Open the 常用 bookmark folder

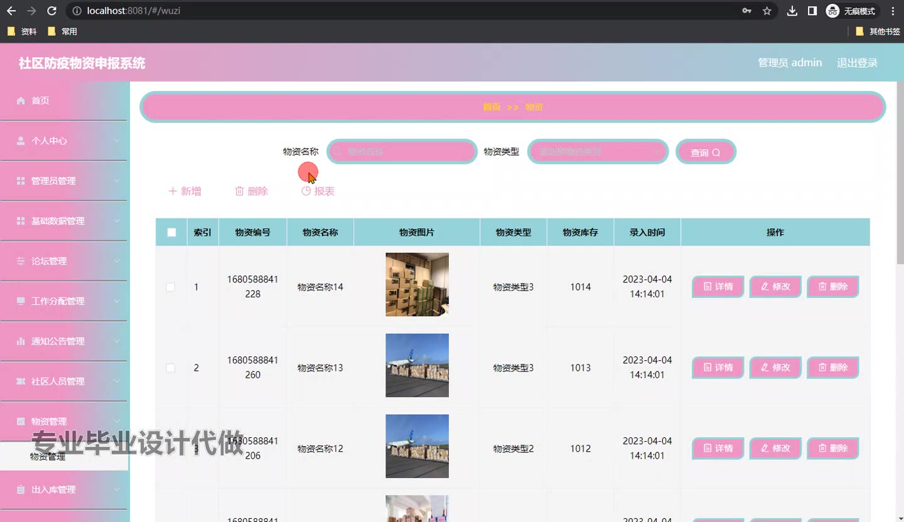[x=62, y=31]
